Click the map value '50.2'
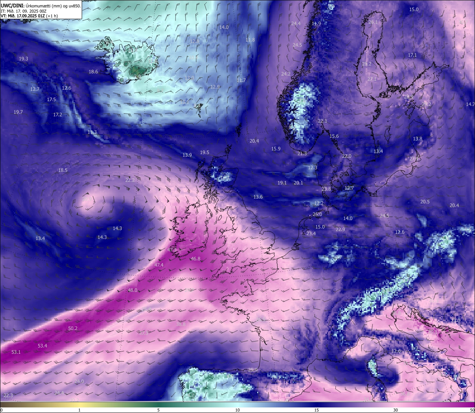Viewport: 475px width, 413px height. 73,328
